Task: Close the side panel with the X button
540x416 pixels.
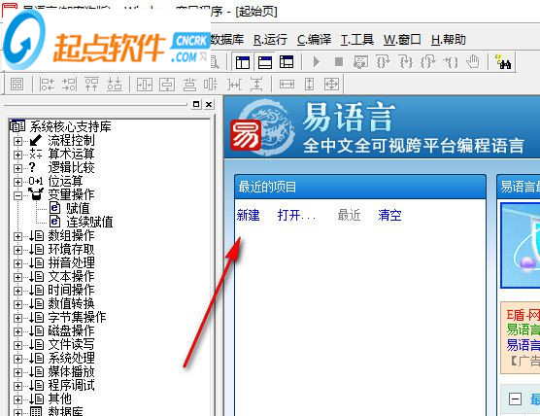Action: [209, 104]
